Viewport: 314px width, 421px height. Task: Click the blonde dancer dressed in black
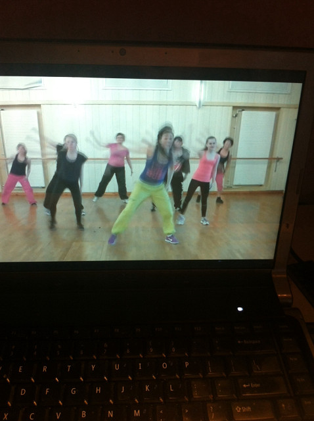click(66, 182)
